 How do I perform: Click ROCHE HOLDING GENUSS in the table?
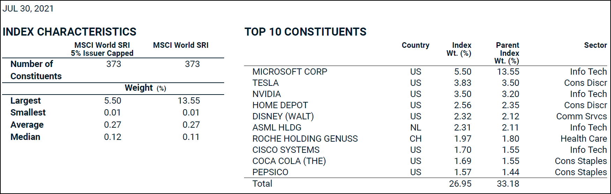tap(305, 139)
